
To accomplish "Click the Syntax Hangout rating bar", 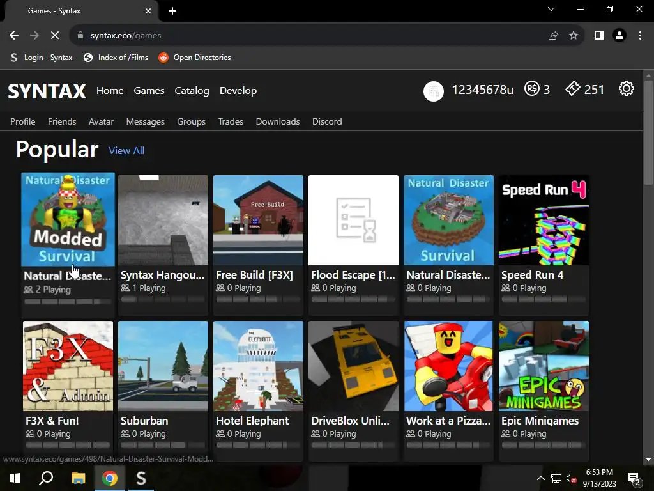I will pos(163,299).
